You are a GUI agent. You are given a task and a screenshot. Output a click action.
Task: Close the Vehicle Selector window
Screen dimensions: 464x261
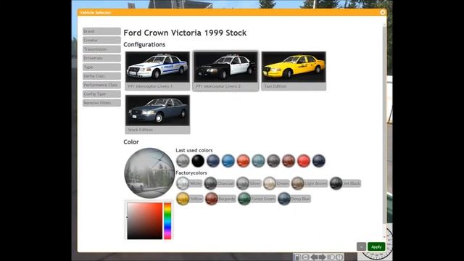point(383,12)
